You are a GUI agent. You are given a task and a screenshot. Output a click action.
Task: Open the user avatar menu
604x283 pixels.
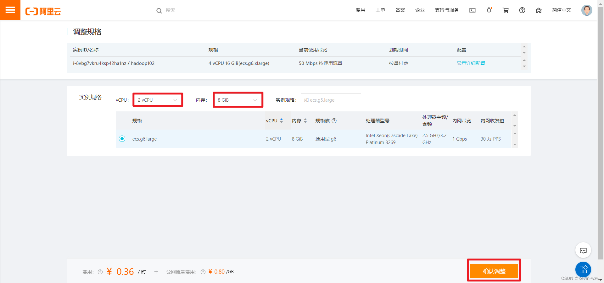[587, 10]
